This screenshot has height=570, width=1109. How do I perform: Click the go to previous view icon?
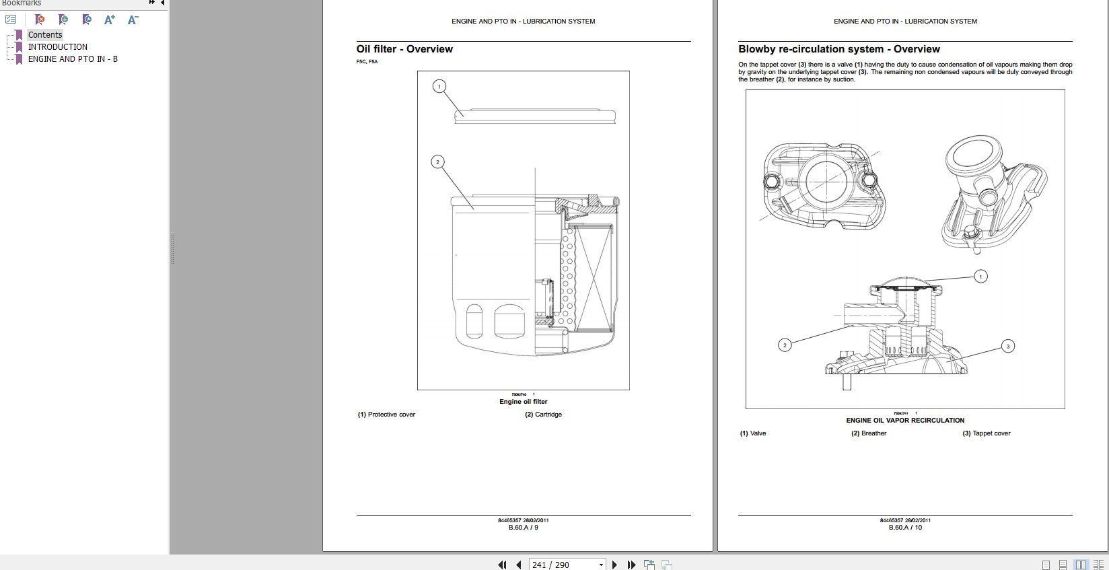point(649,565)
